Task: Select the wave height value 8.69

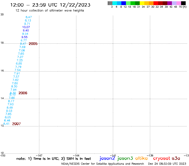Action: click(10, 108)
